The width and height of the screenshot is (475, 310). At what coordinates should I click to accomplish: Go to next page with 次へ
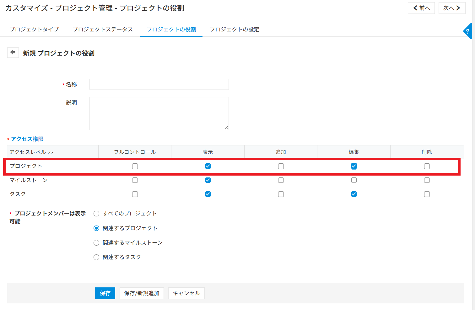tap(452, 8)
